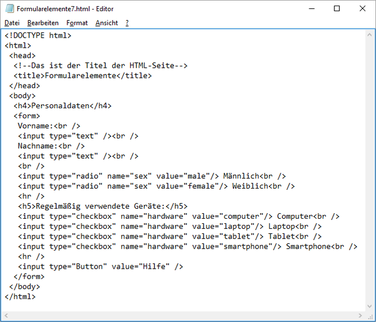
Task: Click the title text 'Formularelemente7.html - Editor'
Action: (65, 9)
